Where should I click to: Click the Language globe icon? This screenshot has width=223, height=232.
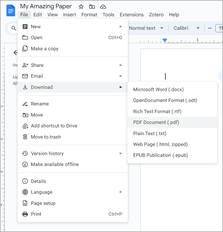[25, 192]
